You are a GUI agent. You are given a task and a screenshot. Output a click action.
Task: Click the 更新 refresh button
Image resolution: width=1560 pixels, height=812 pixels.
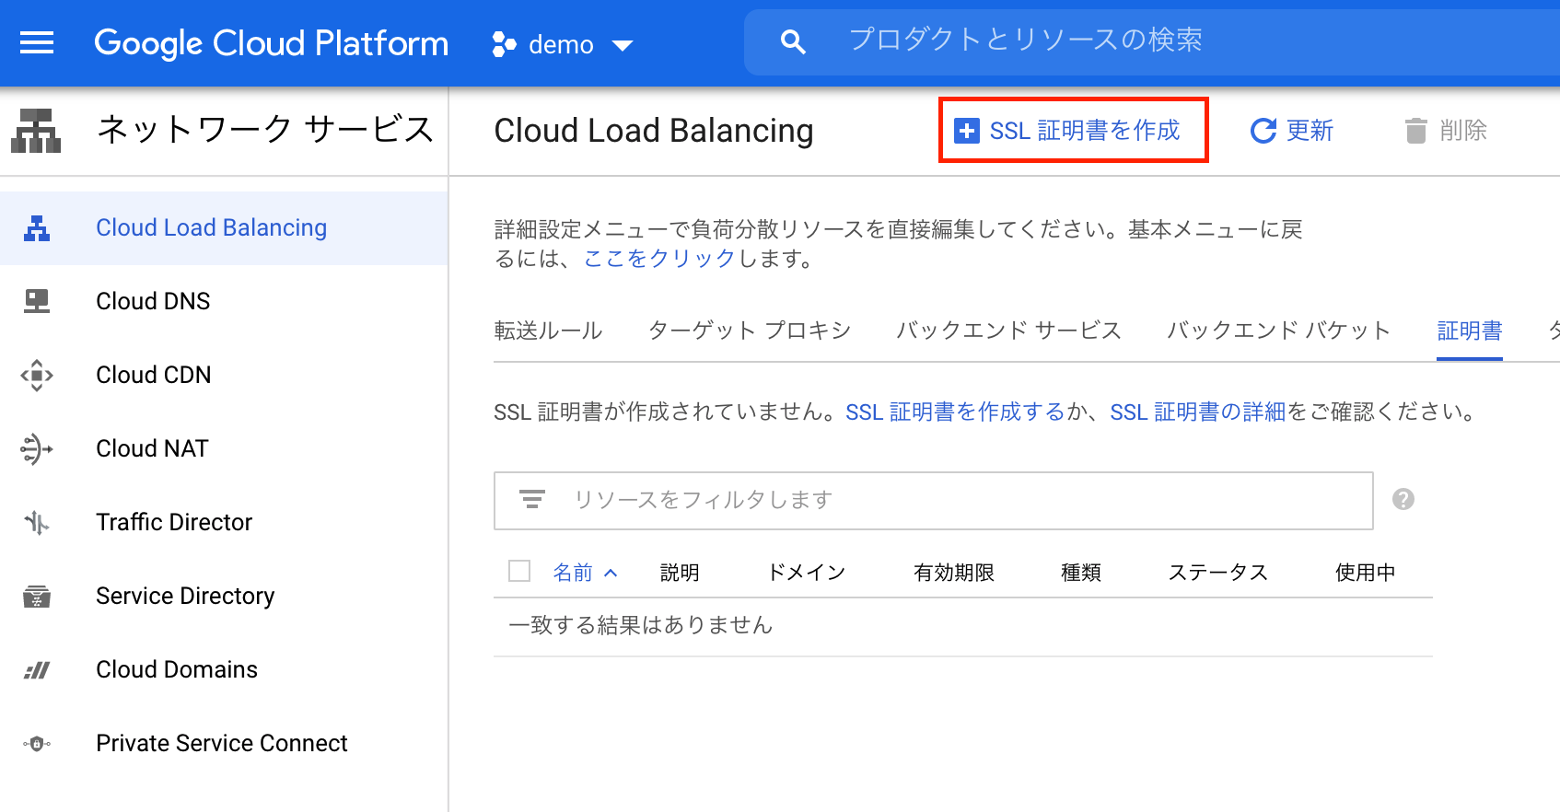pyautogui.click(x=1292, y=131)
